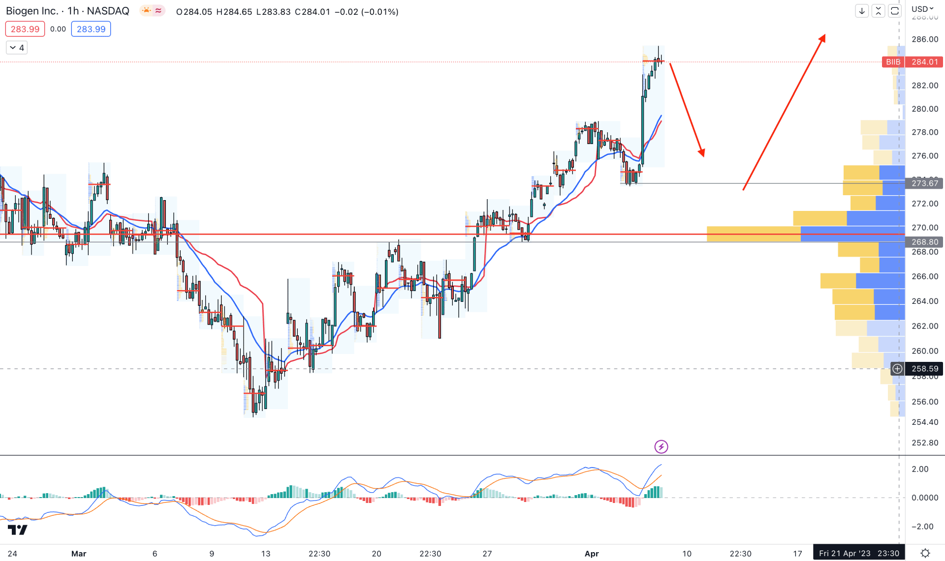Click the Mar label on time axis
945x561 pixels.
pos(79,554)
